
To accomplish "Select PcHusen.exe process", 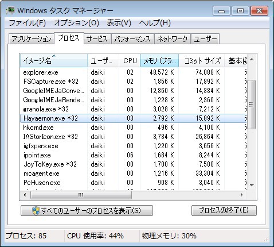I will [x=134, y=183].
